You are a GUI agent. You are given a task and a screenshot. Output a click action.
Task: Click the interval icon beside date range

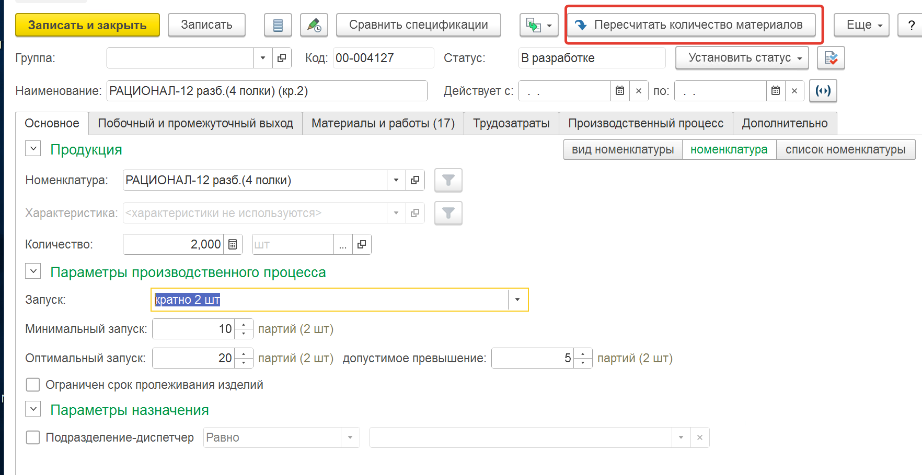[823, 91]
